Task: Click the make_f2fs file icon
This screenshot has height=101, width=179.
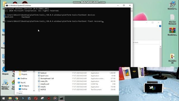Action: (39, 81)
